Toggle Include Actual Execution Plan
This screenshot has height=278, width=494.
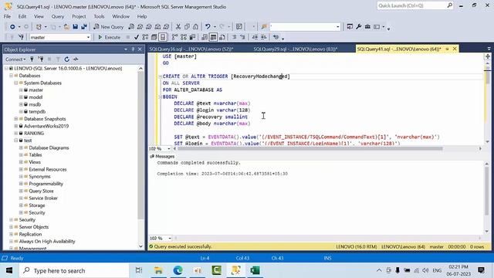(x=174, y=37)
